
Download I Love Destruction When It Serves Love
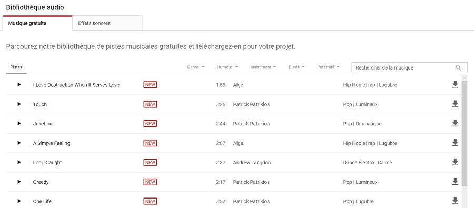(455, 84)
